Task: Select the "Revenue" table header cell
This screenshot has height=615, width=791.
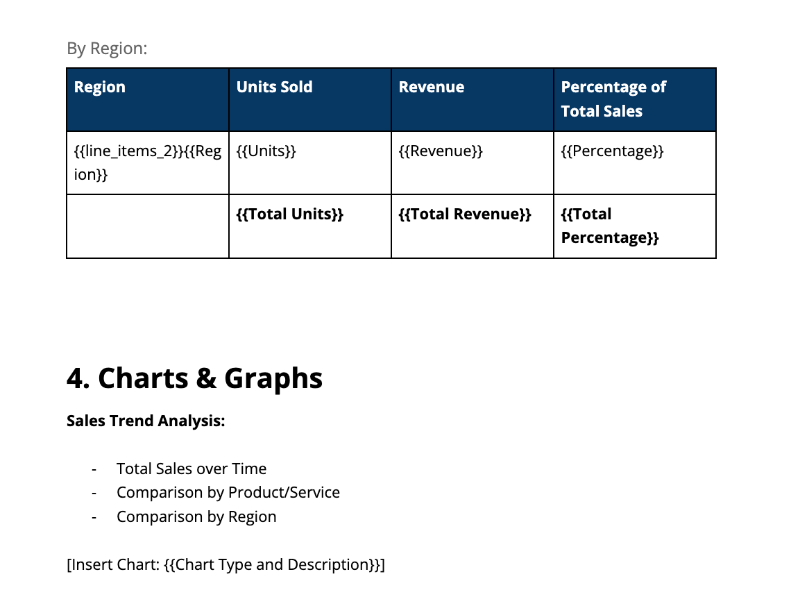Action: point(431,87)
